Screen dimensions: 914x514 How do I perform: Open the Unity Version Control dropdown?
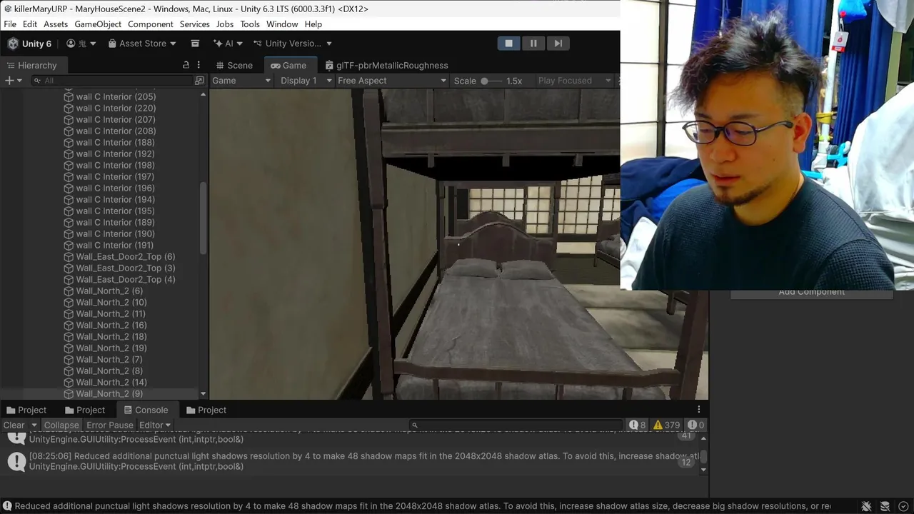click(293, 44)
